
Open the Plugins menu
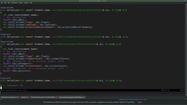coord(21,3)
